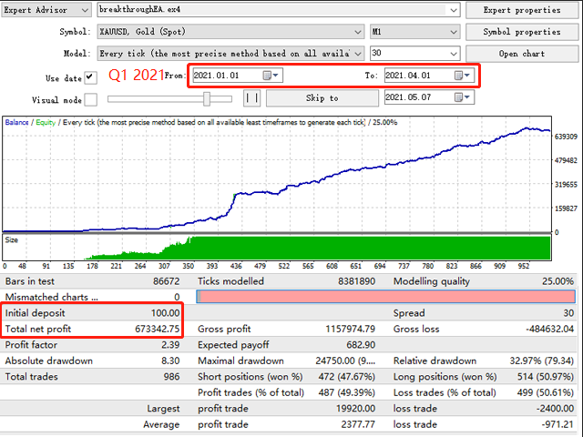The height and width of the screenshot is (437, 583).
Task: Click the chart axis label 639309
Action: click(566, 137)
